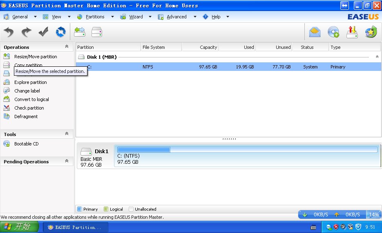Click the double-arrow title bar button
The height and width of the screenshot is (233, 382).
[x=344, y=6]
